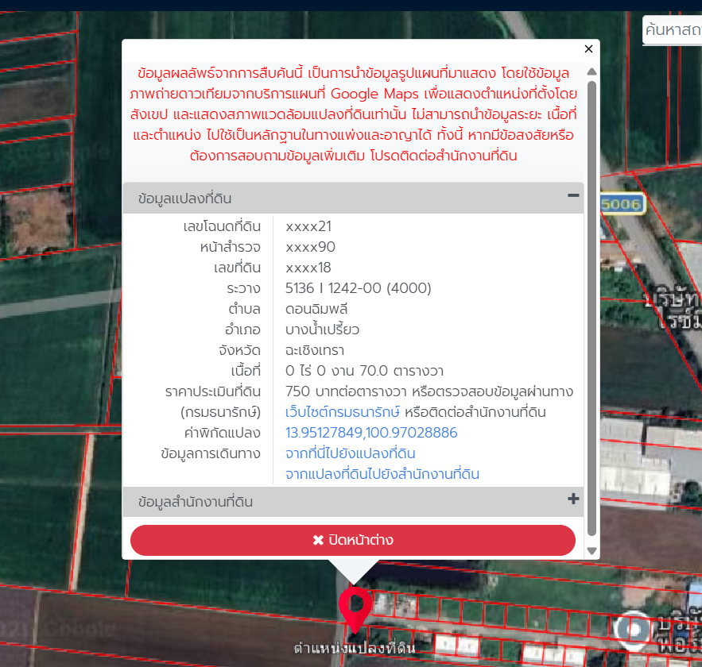Click the map sheet value 5136 I 1242-00 (4000)
The width and height of the screenshot is (702, 667).
tap(359, 288)
